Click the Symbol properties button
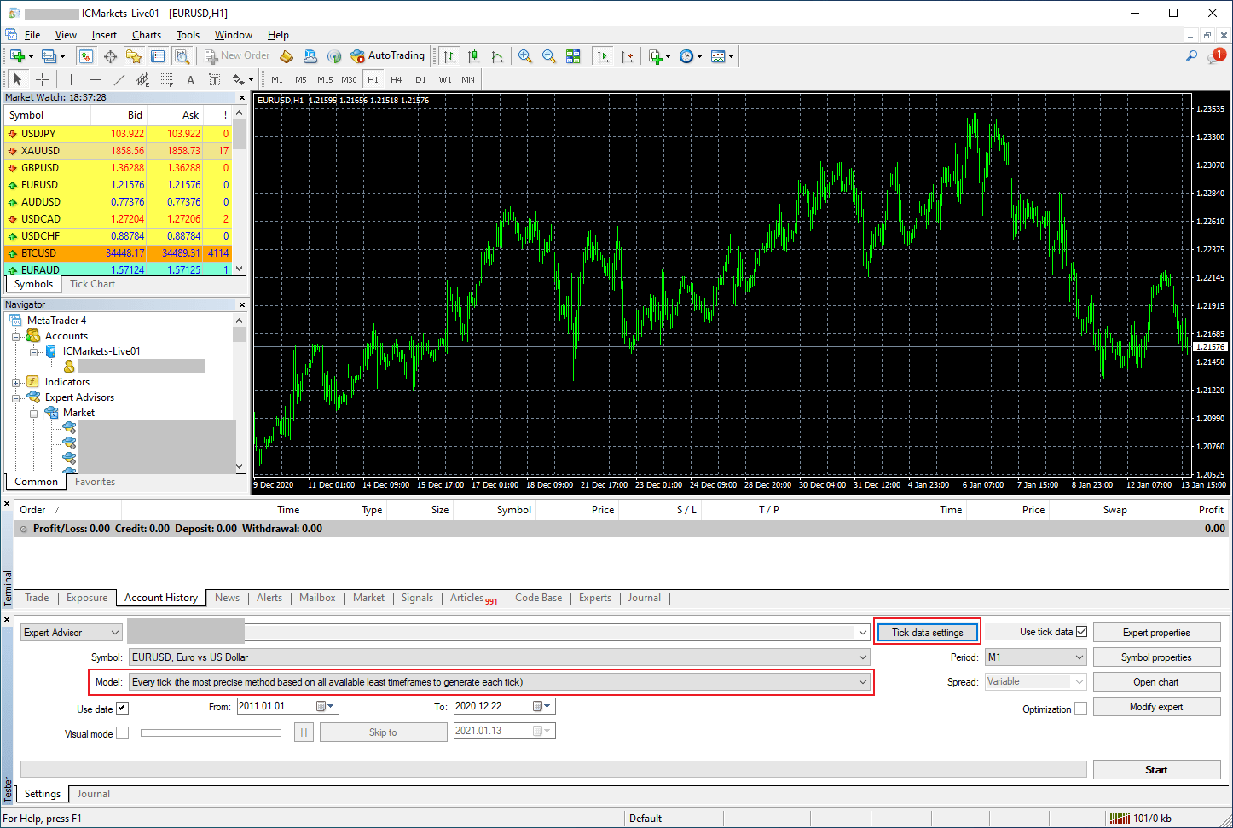 [1156, 657]
